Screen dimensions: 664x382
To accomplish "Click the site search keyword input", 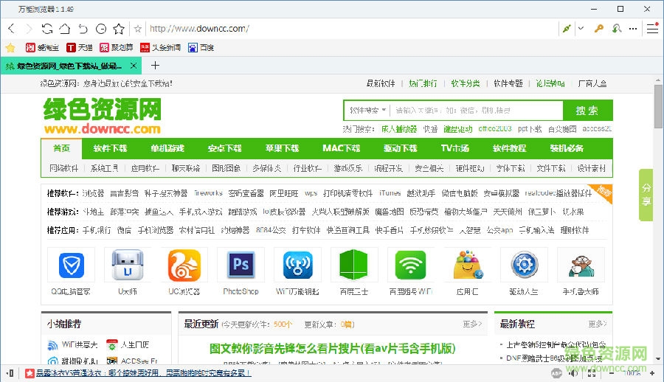I will [476, 111].
